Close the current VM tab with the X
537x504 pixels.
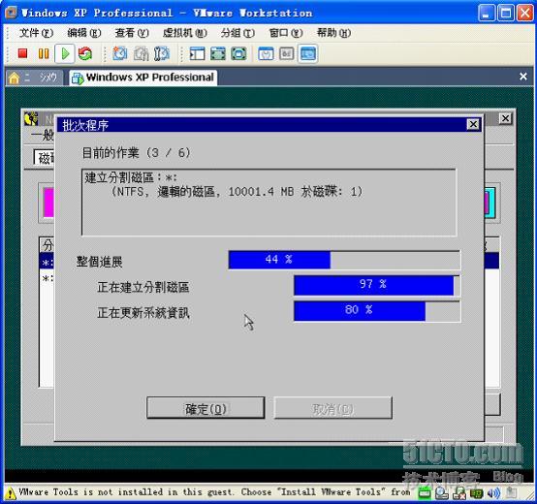tap(523, 77)
